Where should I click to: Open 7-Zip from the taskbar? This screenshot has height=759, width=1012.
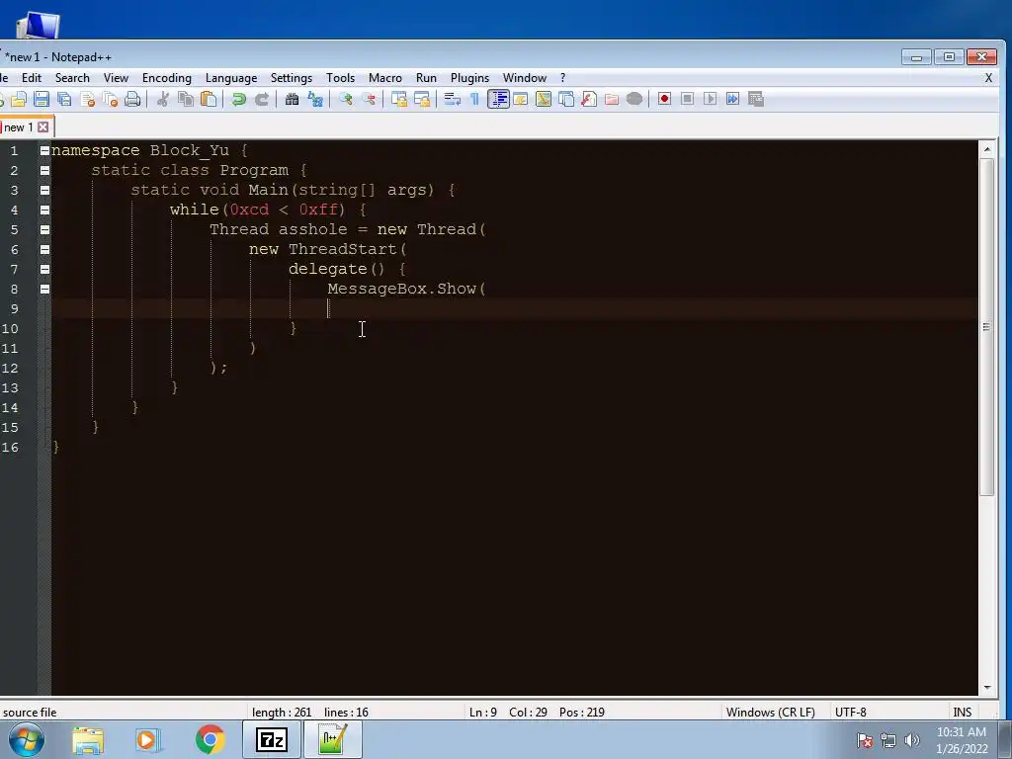272,739
